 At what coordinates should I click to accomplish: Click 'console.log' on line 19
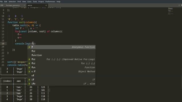click(x=22, y=44)
